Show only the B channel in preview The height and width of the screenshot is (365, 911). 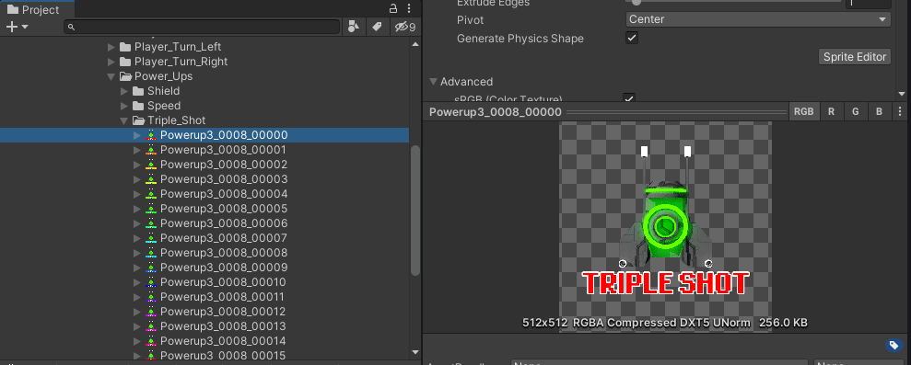[879, 112]
